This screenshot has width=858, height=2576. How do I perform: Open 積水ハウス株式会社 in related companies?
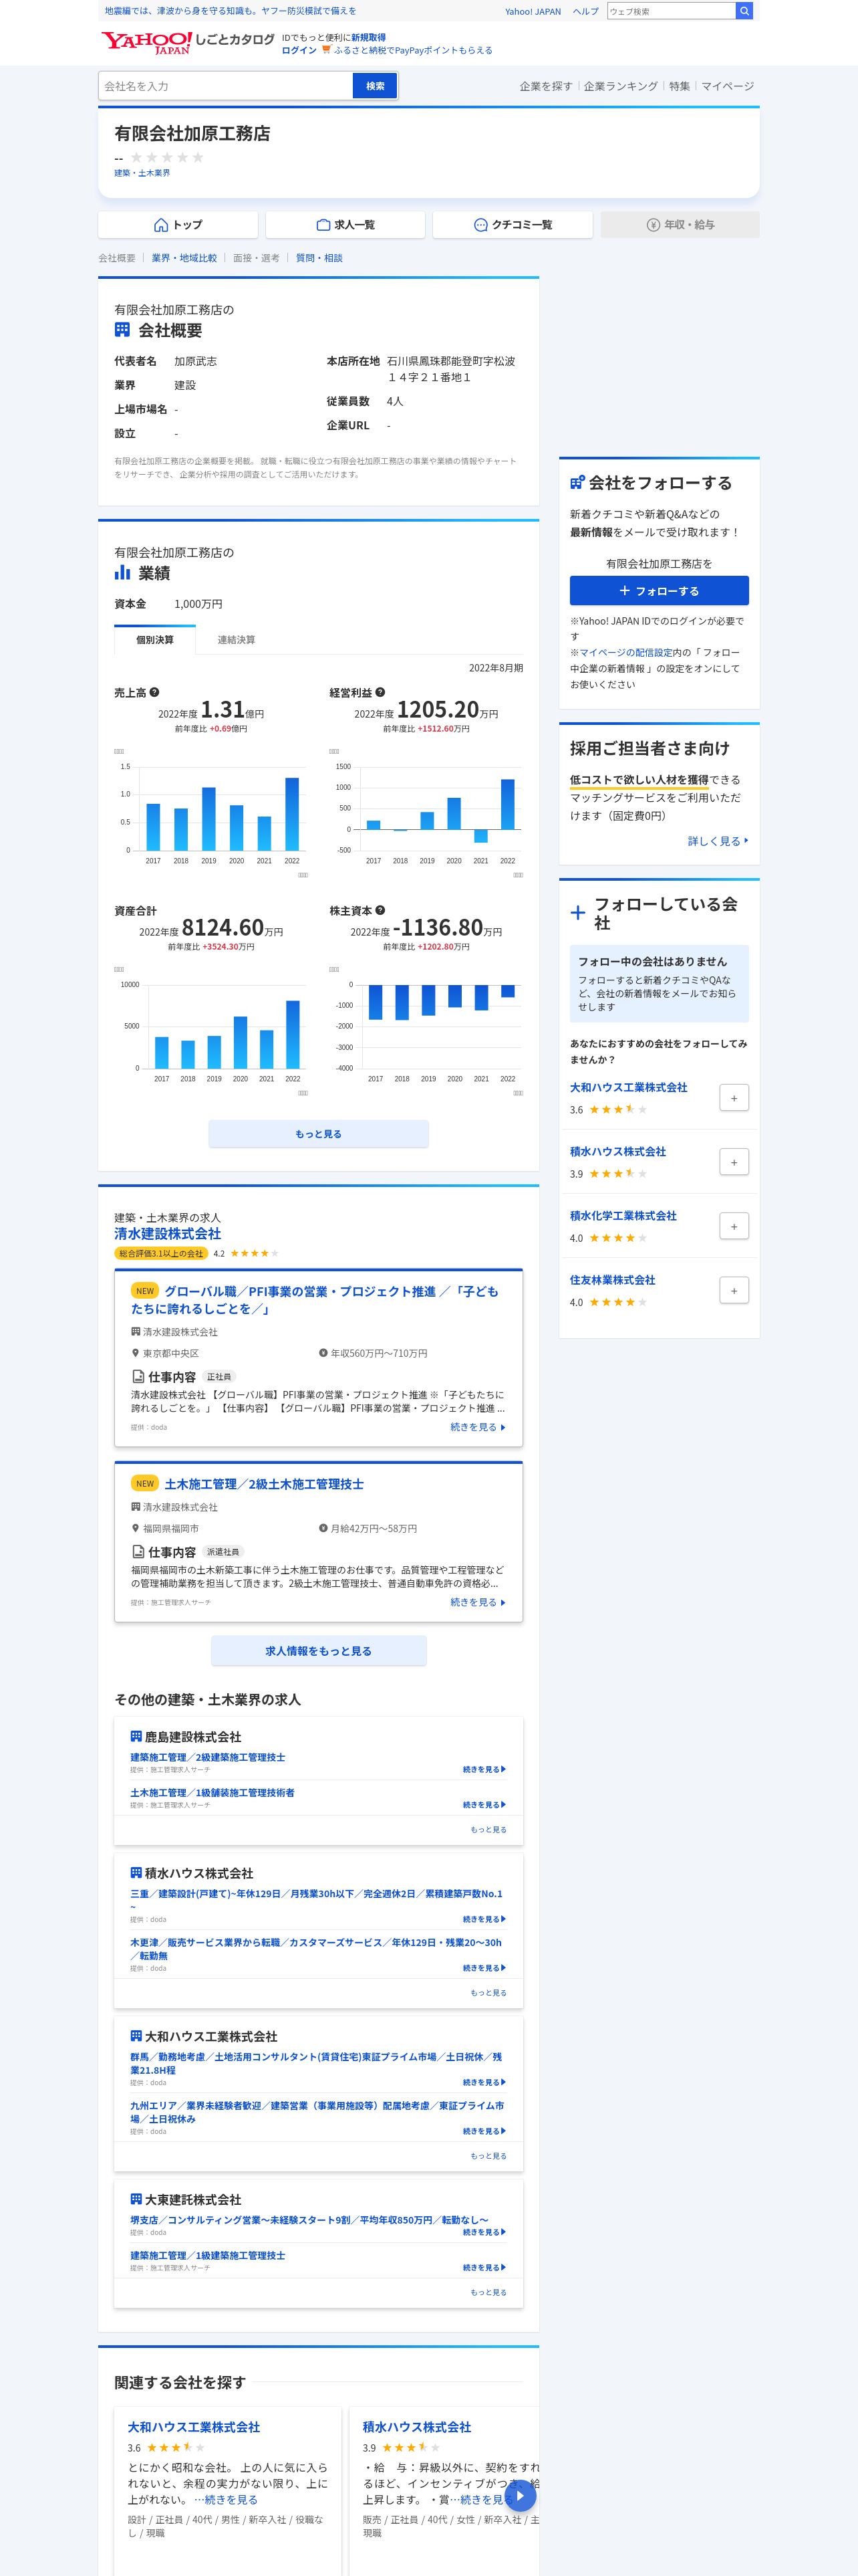(416, 2427)
